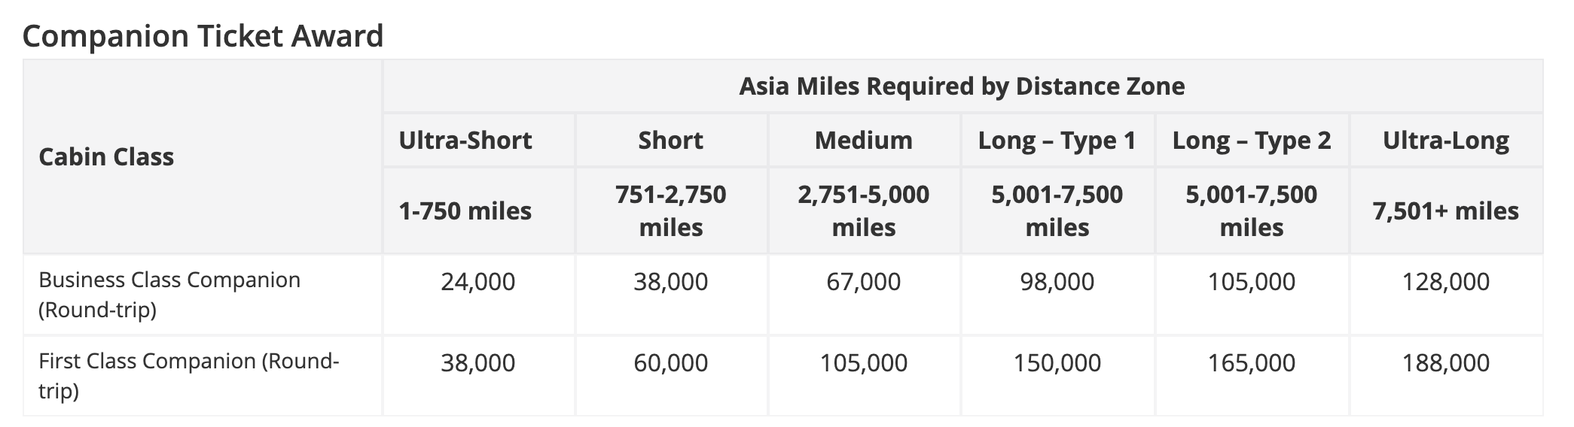
Task: Select the Cabin Class column header
Action: tap(106, 156)
